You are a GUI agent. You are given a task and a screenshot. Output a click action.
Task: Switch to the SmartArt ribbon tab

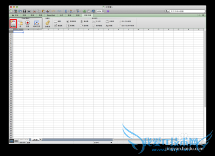click(51, 15)
